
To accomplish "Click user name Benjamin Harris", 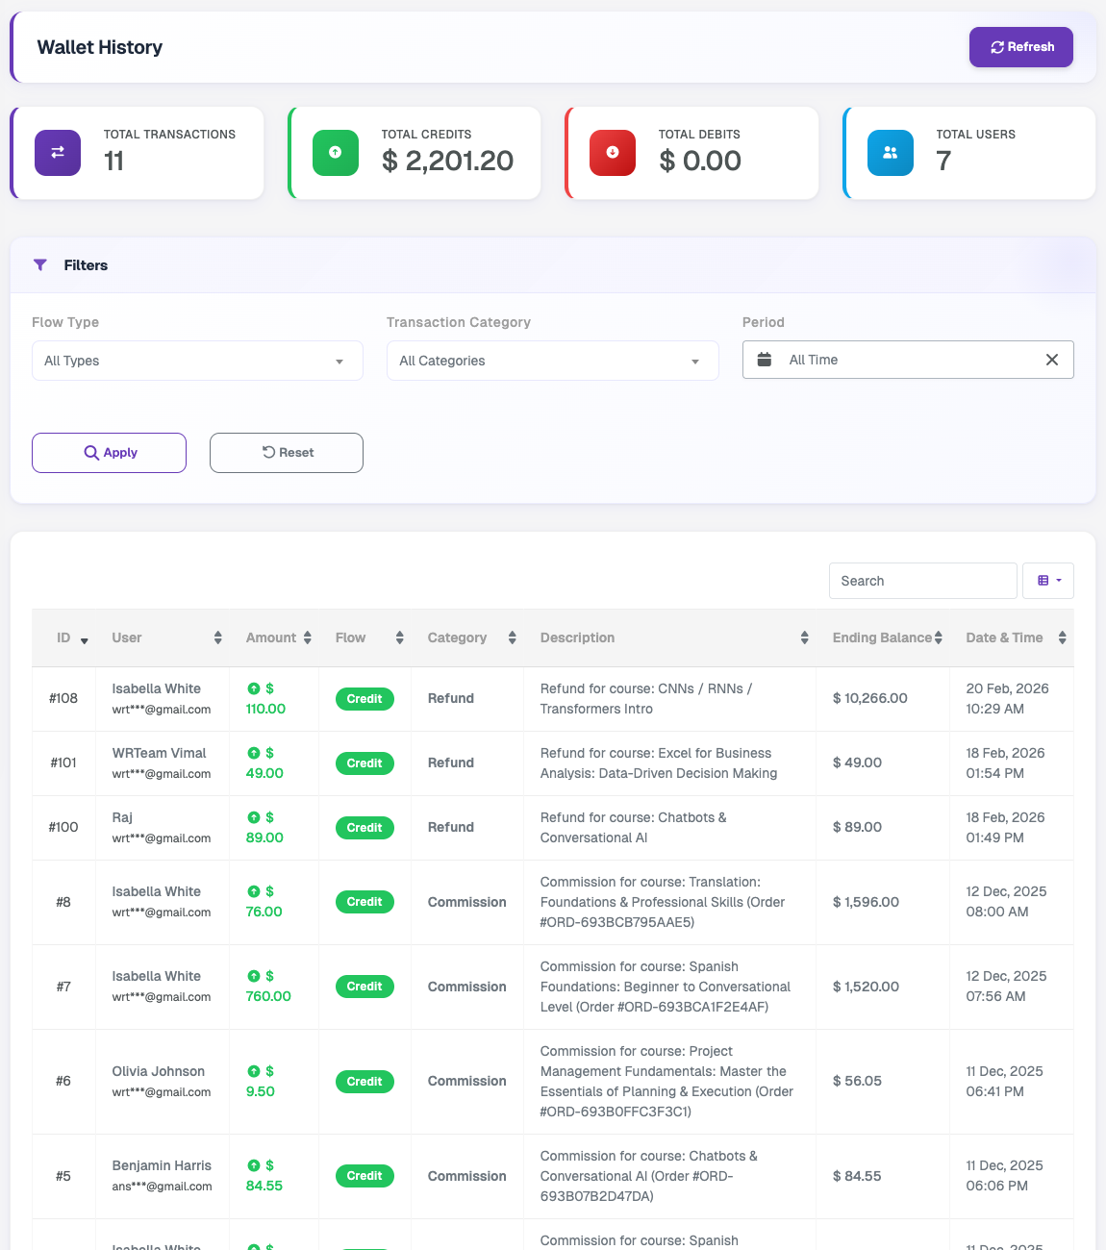I will click(x=162, y=1165).
